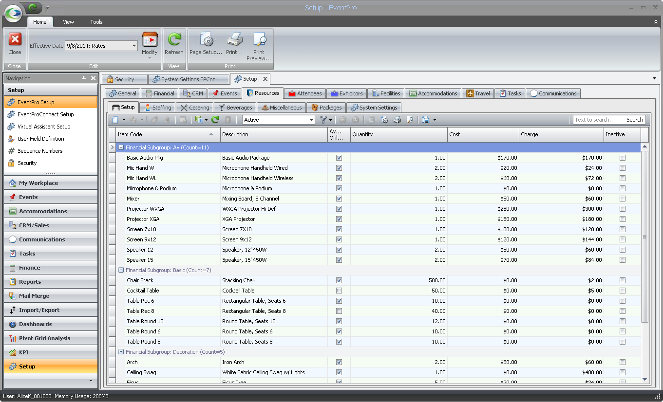
Task: Open the document tabs list dropdown arrow
Action: (654, 78)
